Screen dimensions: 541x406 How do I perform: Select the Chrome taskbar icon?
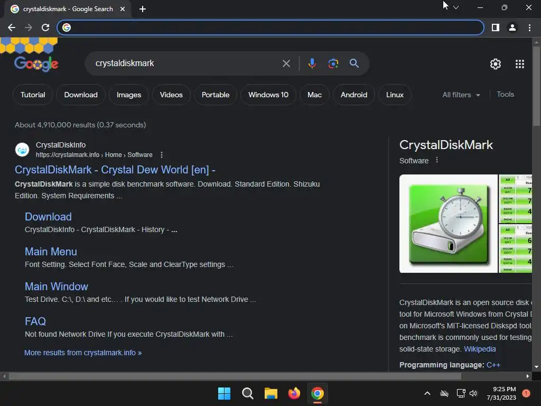point(318,393)
